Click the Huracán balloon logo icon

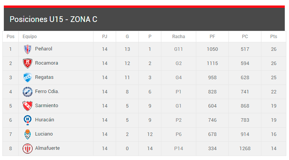point(27,120)
